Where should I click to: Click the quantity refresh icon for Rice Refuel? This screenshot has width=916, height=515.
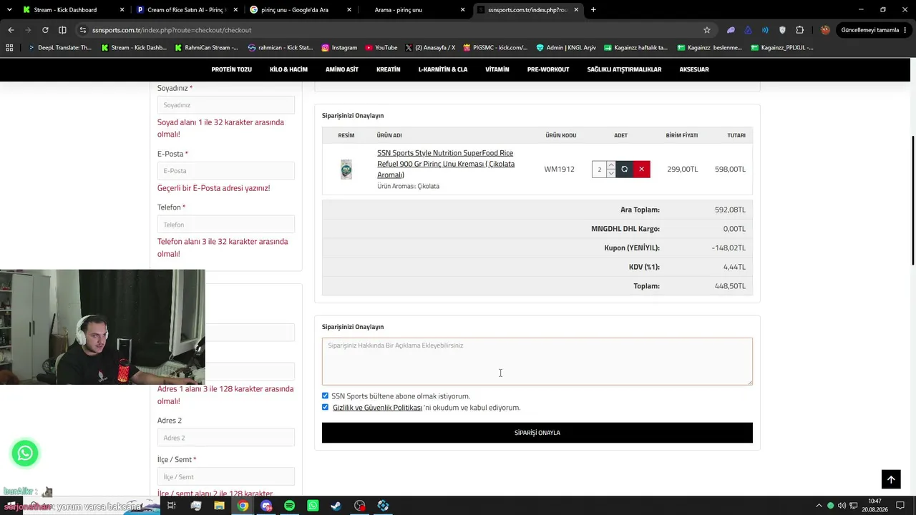(624, 170)
